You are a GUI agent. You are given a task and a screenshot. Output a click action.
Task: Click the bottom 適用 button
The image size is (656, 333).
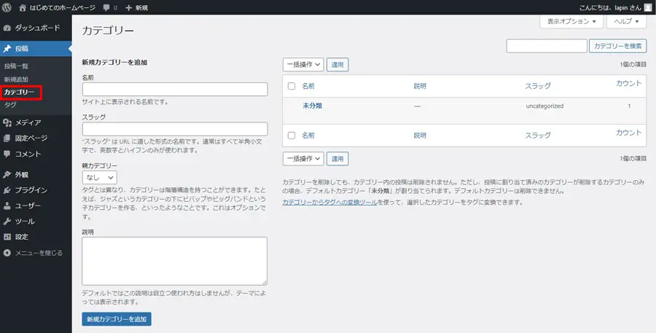pos(337,159)
